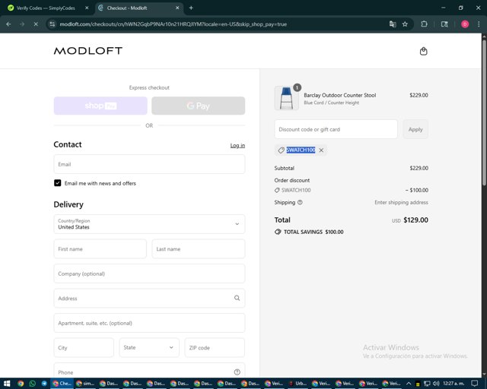Stop loading the page
The width and height of the screenshot is (487, 389).
36,24
